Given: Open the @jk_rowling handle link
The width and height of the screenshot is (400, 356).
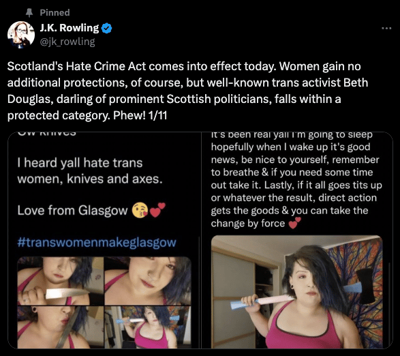Looking at the screenshot, I should click(x=67, y=42).
